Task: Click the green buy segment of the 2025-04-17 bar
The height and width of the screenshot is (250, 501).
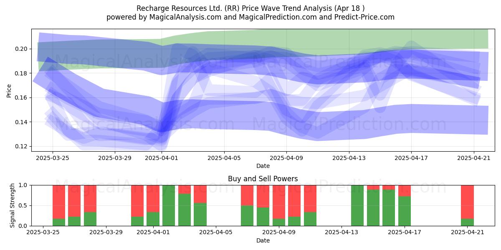Action: (x=405, y=211)
